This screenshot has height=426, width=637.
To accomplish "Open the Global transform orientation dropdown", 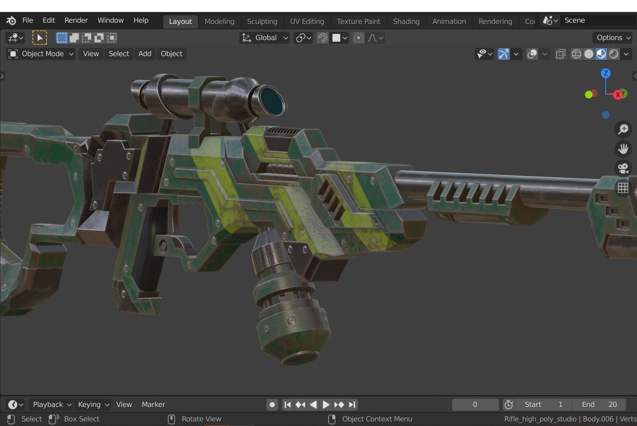I will click(265, 38).
